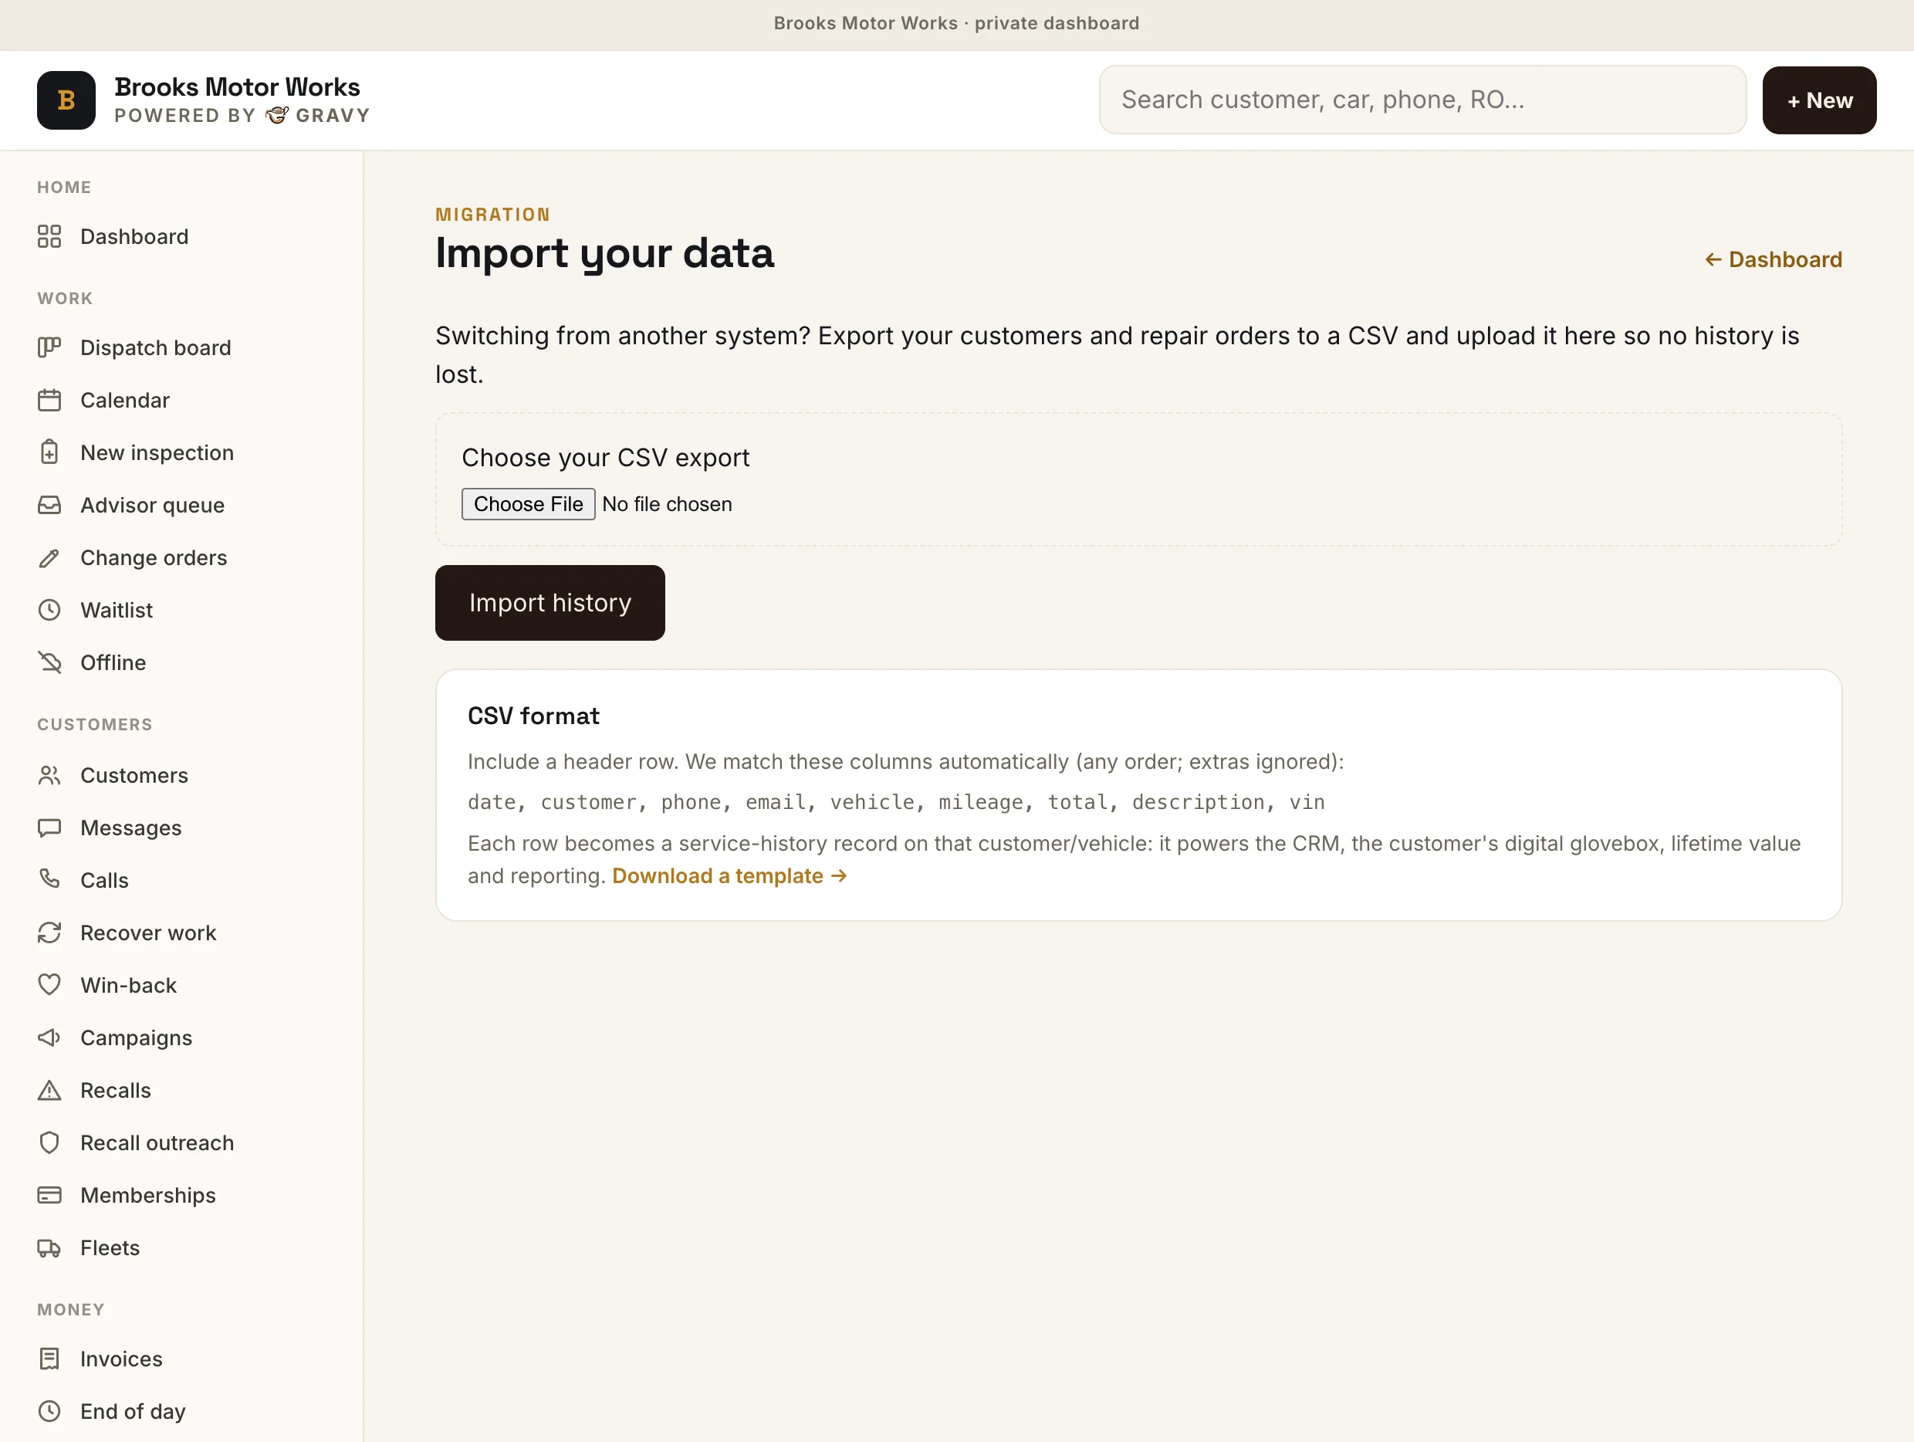Click the Waitlist clock icon
1914x1442 pixels.
[x=49, y=609]
